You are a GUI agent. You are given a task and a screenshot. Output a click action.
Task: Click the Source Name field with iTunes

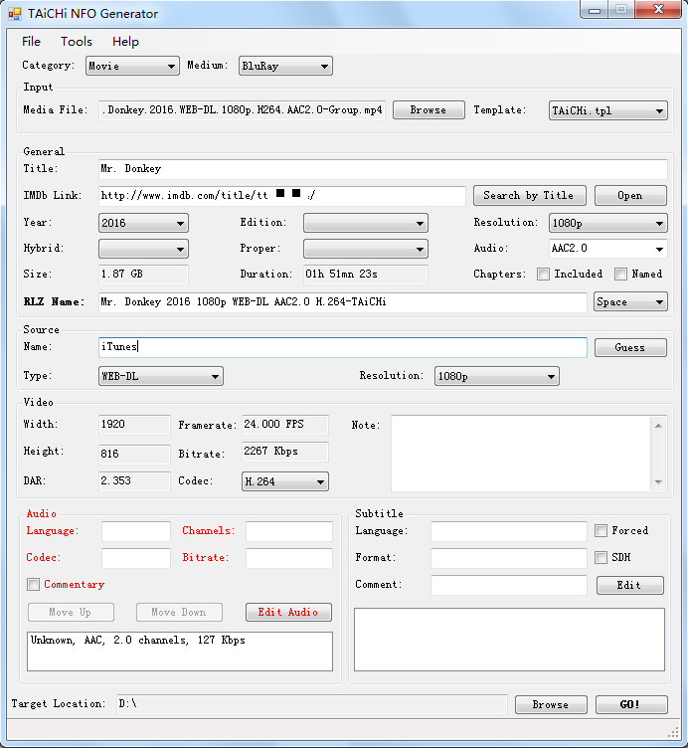point(342,347)
